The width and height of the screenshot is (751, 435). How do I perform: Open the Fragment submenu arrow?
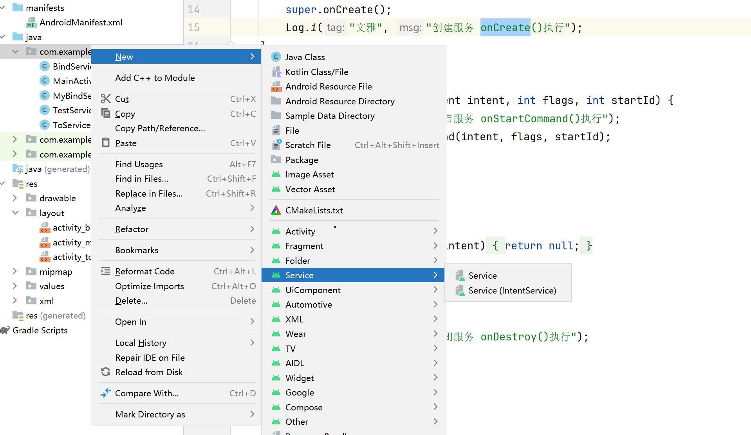[435, 246]
